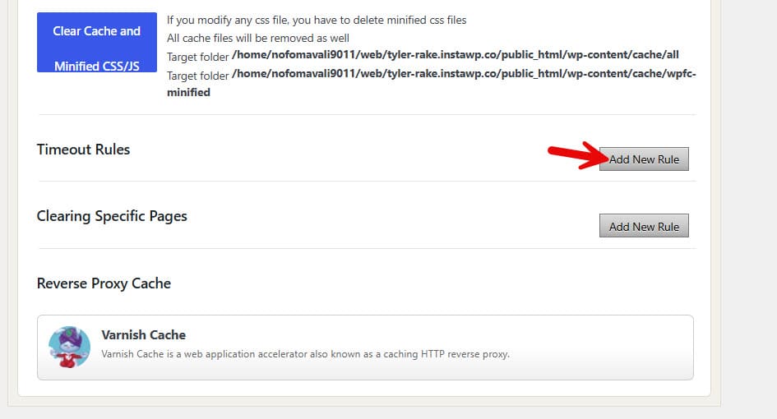Click the Varnish Cache title text

pos(144,335)
